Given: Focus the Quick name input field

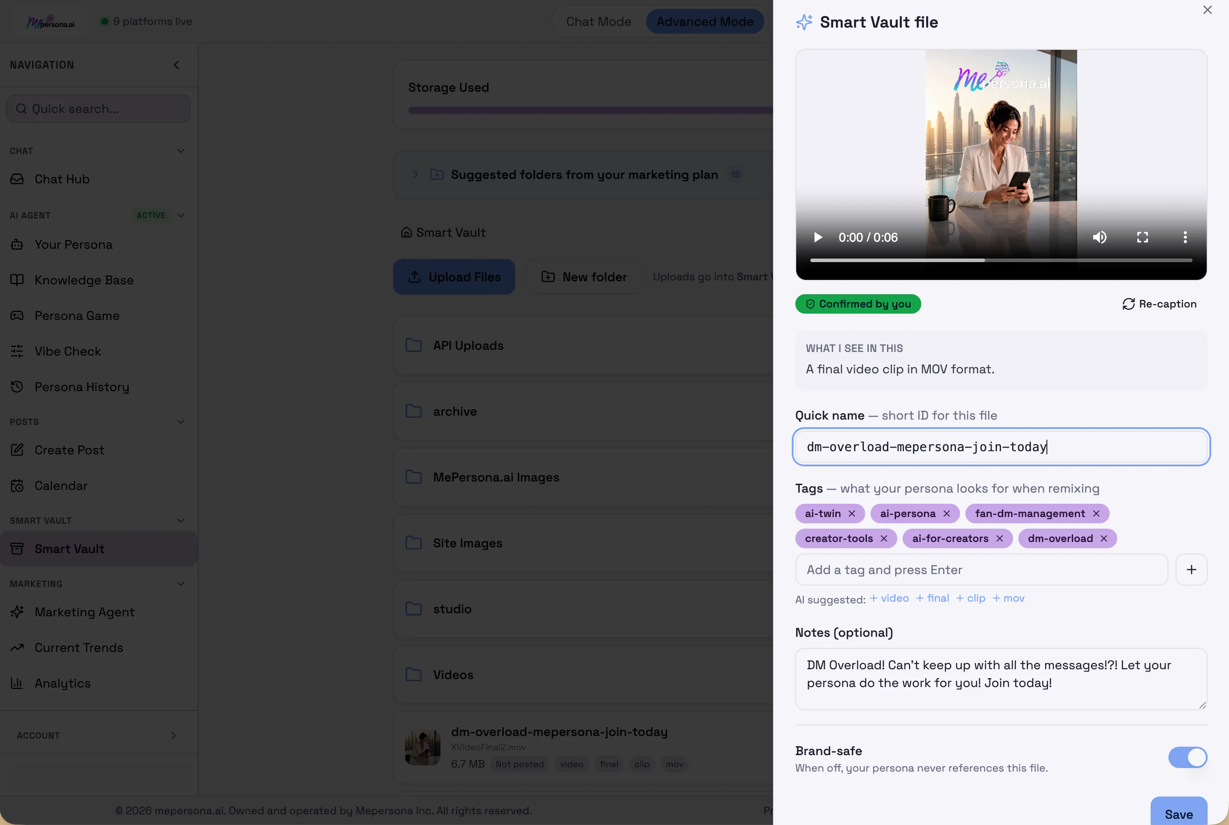Looking at the screenshot, I should pyautogui.click(x=1001, y=447).
